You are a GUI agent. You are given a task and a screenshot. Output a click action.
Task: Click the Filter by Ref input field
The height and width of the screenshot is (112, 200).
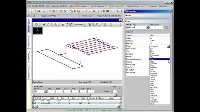pos(156,27)
